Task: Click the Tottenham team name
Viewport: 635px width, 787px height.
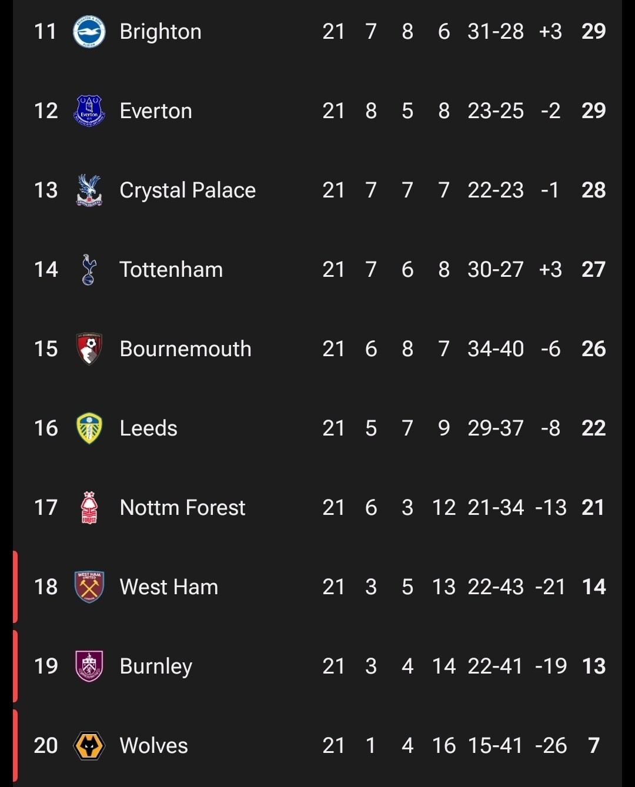Action: [171, 270]
